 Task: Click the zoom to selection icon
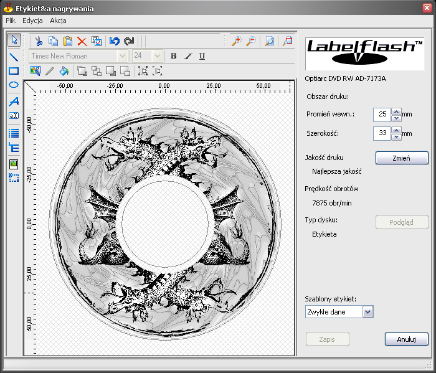click(287, 41)
